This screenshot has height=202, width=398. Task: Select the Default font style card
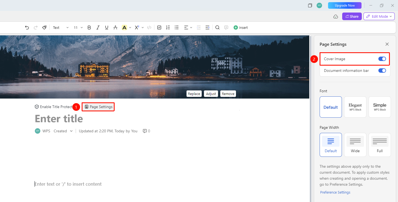pos(331,107)
